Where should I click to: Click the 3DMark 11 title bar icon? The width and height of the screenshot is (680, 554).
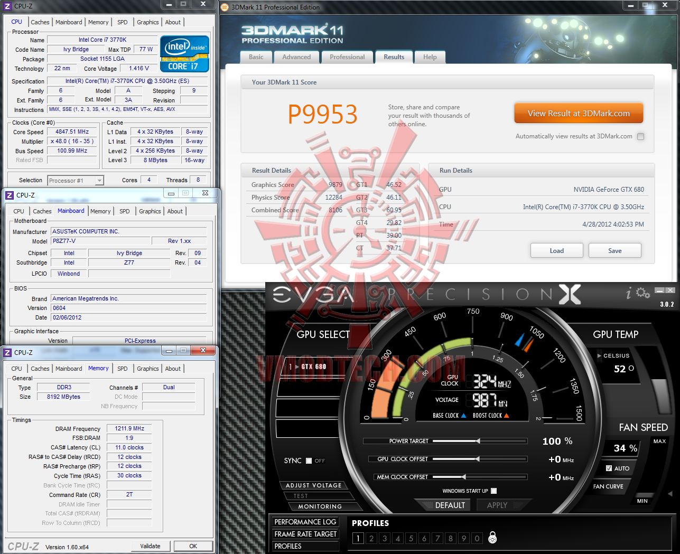225,7
